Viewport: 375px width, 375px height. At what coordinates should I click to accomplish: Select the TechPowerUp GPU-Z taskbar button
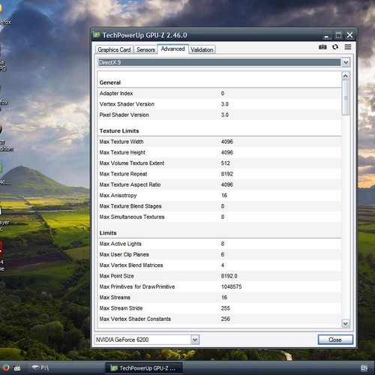pos(144,368)
